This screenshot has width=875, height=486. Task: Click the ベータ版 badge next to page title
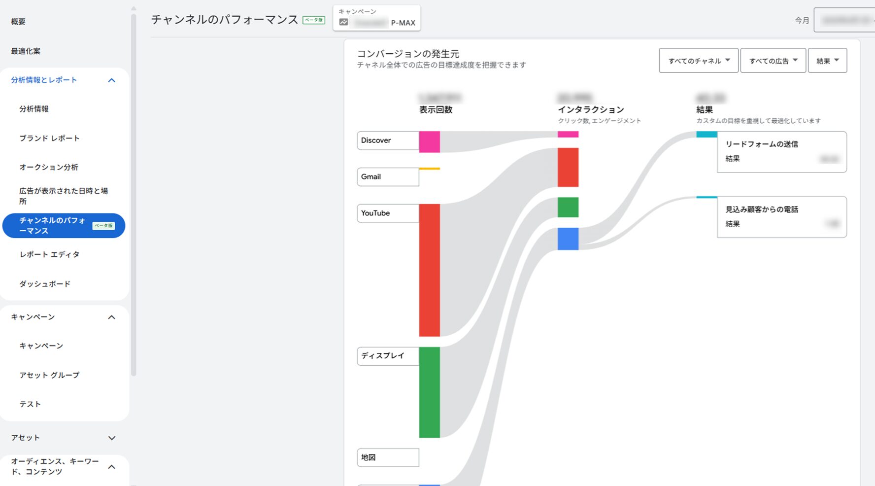[314, 20]
